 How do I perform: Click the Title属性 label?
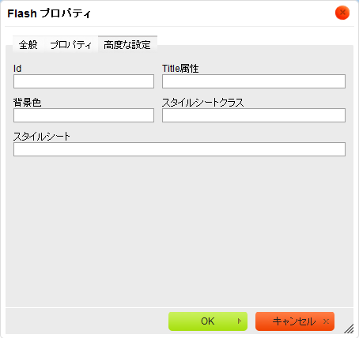tap(180, 69)
